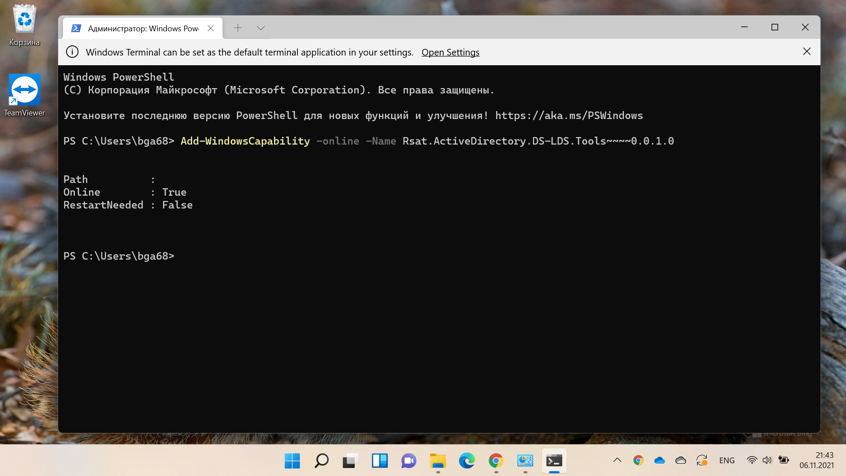Click the last PS C:\Users\bga68> prompt
This screenshot has width=846, height=476.
[x=119, y=256]
